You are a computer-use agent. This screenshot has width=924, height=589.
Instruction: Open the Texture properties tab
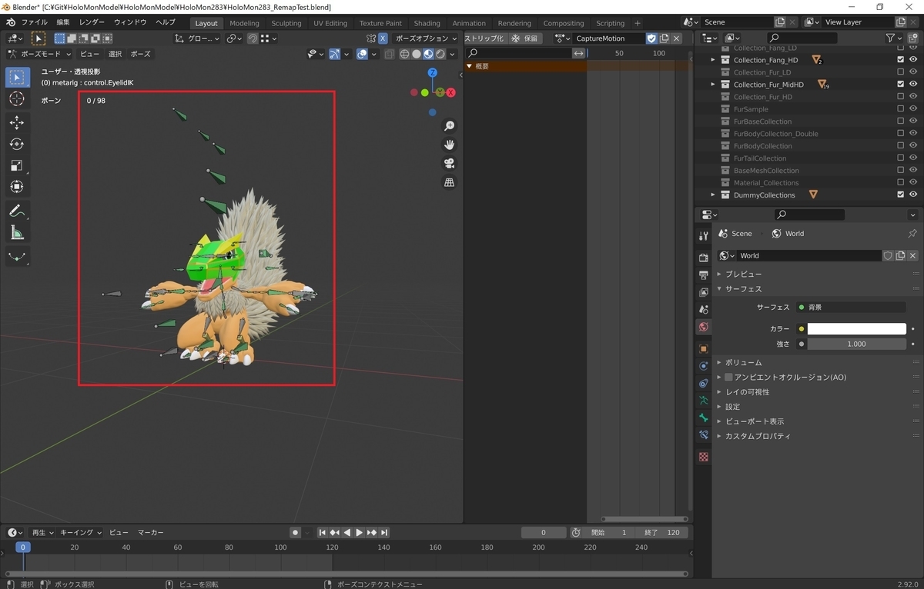pyautogui.click(x=703, y=457)
